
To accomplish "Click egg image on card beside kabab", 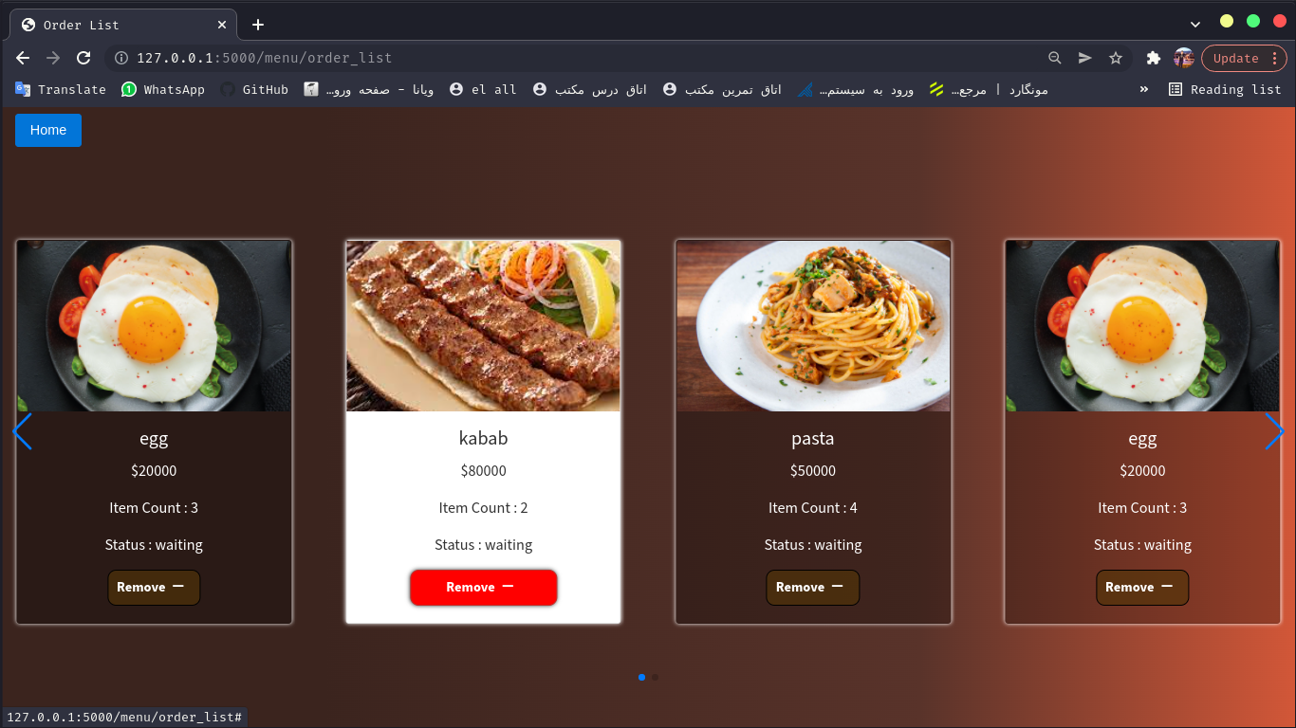I will pyautogui.click(x=154, y=325).
